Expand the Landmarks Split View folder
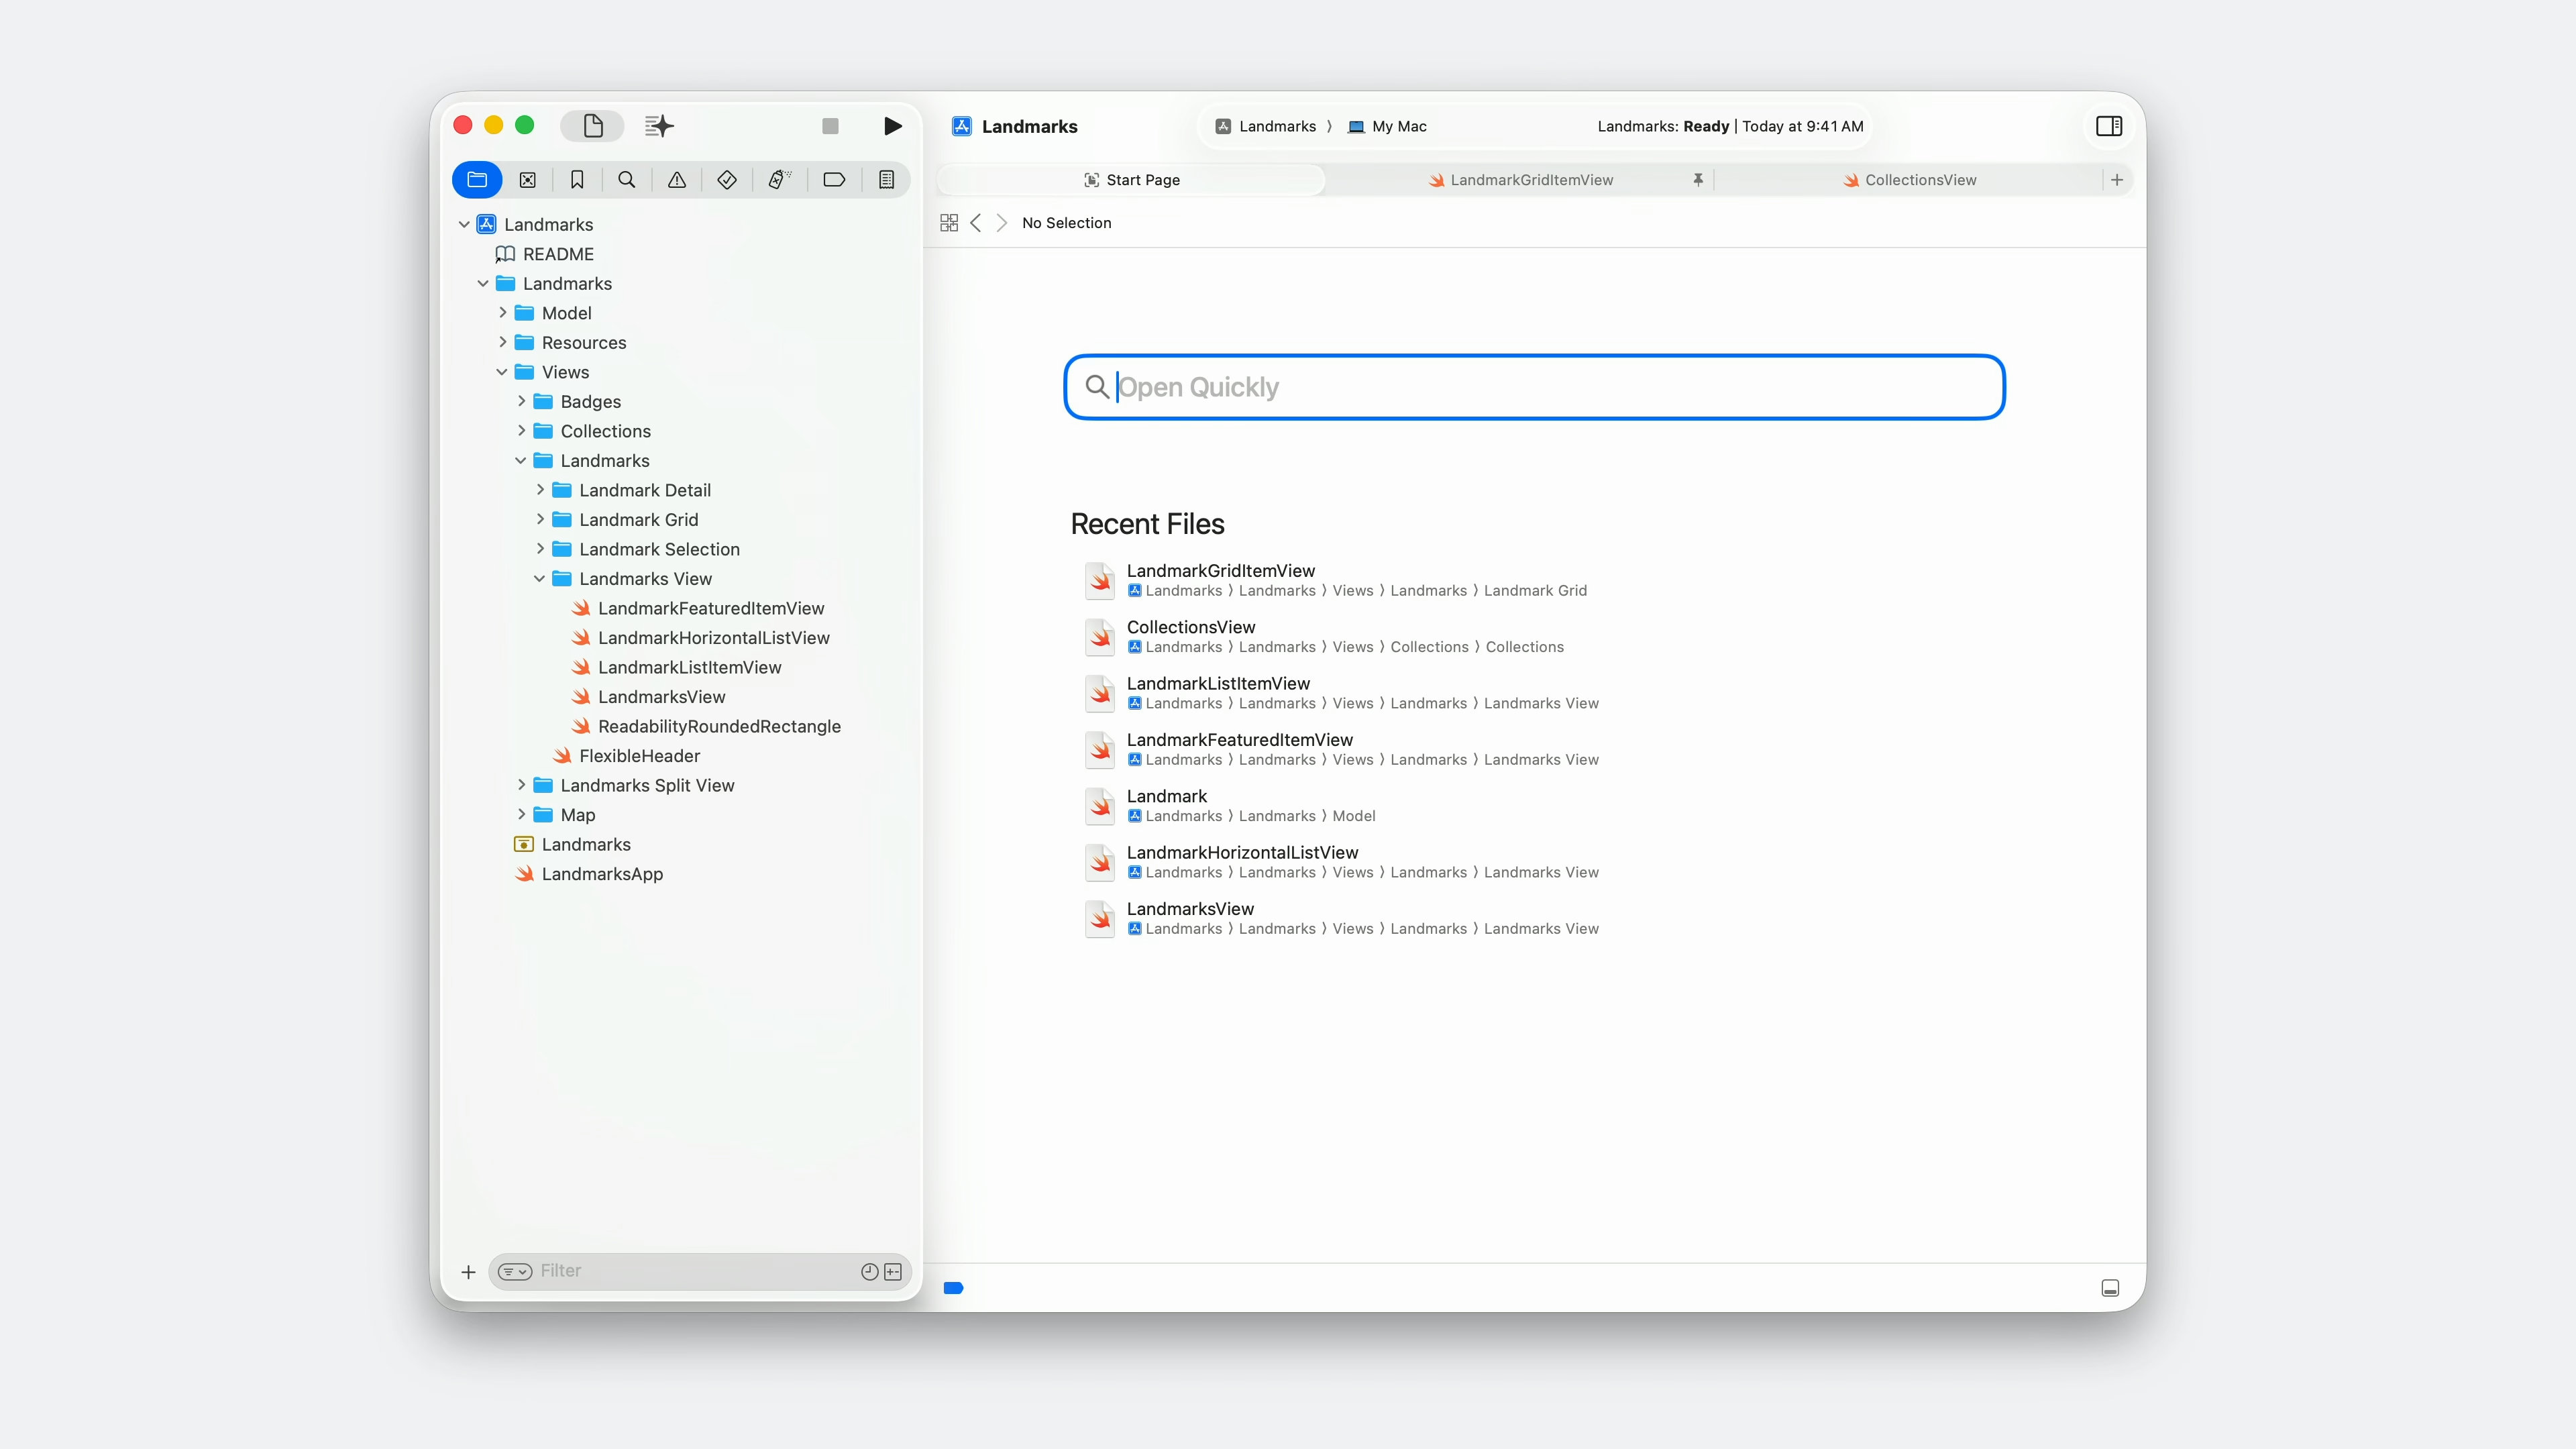The width and height of the screenshot is (2576, 1449). [x=521, y=785]
